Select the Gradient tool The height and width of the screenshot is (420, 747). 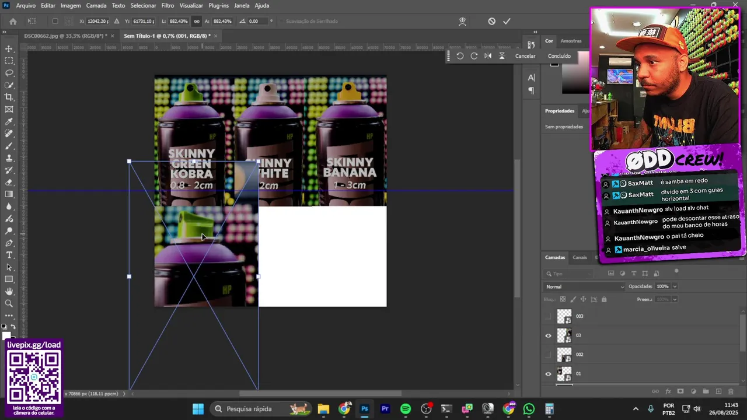tap(9, 194)
